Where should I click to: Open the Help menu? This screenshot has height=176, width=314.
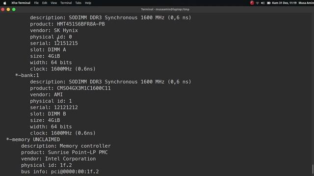pyautogui.click(x=88, y=3)
